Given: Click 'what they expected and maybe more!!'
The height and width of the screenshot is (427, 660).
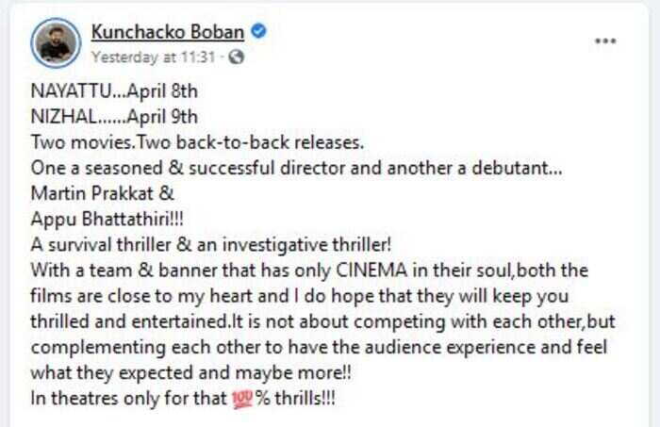Looking at the screenshot, I should [x=190, y=373].
